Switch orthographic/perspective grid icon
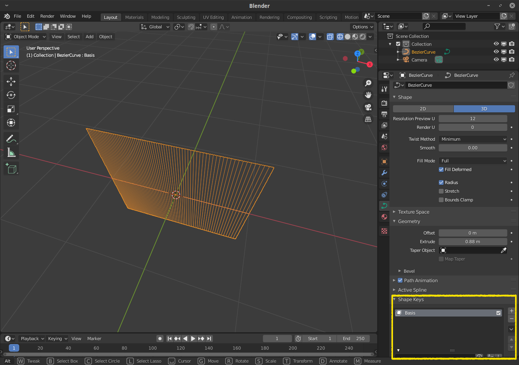519x365 pixels. point(368,119)
